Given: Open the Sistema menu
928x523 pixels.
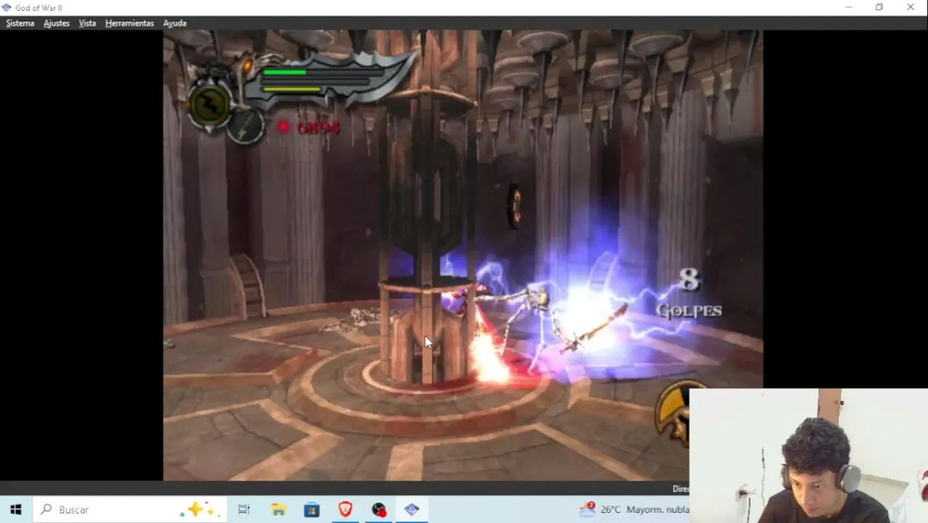Looking at the screenshot, I should [20, 23].
